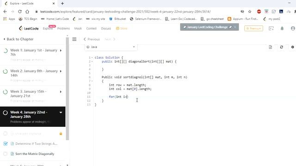Bookmark this page with the star icon
296x166 pixels.
coord(250,12)
